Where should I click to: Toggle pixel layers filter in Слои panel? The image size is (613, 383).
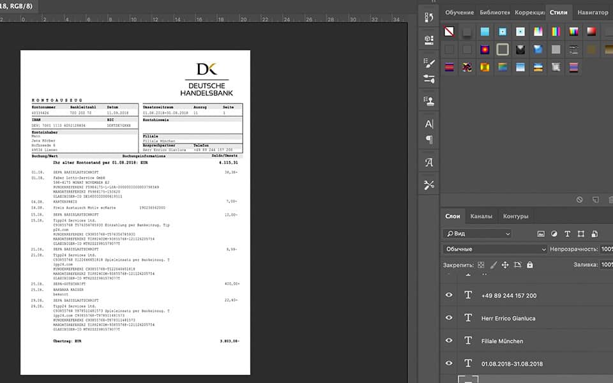pyautogui.click(x=541, y=234)
